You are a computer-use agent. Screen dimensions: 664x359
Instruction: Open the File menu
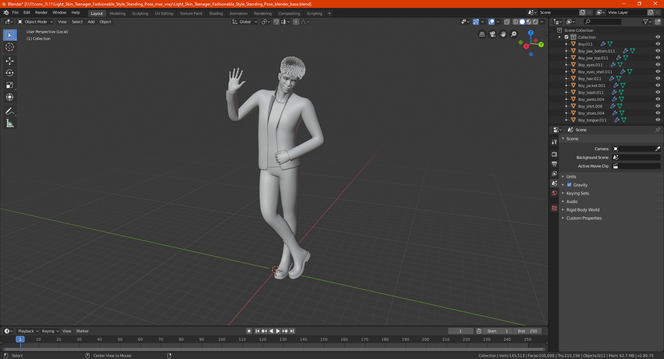point(15,12)
